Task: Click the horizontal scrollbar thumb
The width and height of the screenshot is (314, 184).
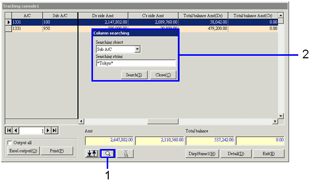Action: 163,121
